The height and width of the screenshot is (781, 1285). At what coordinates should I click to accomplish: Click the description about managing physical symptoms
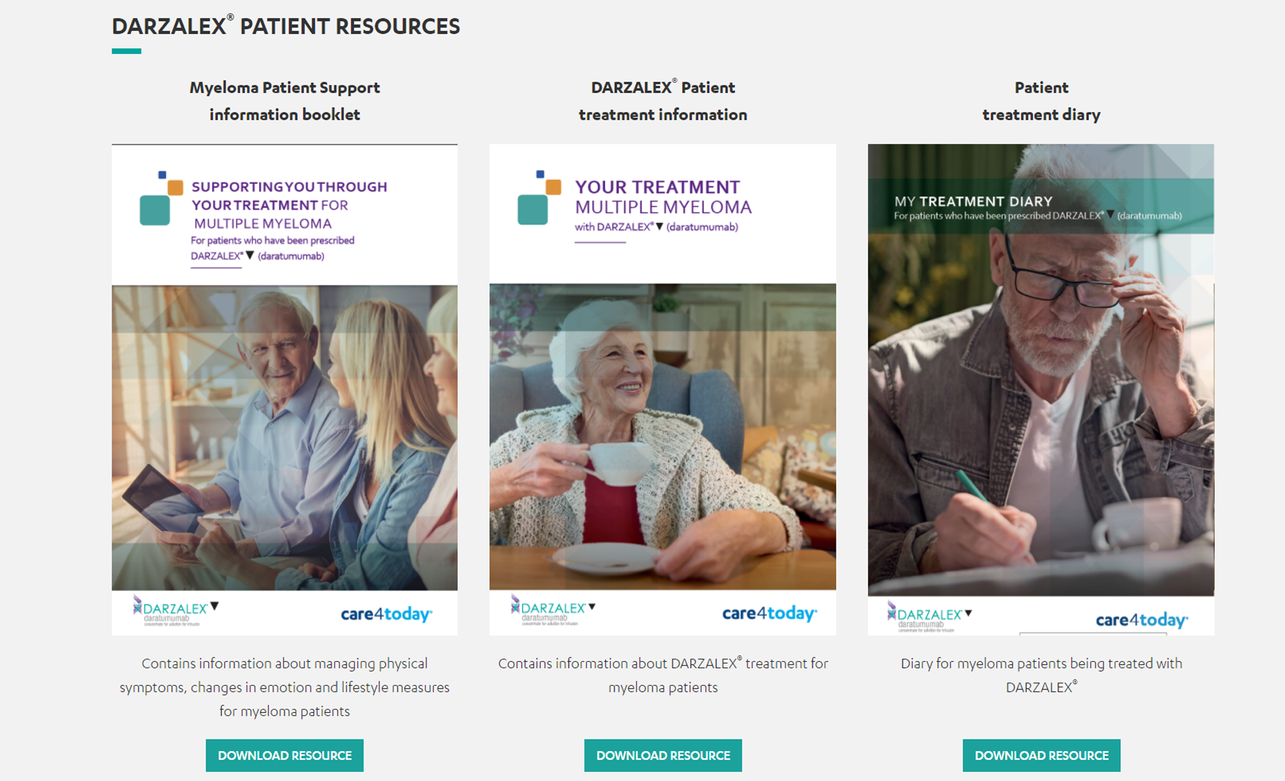(x=284, y=687)
